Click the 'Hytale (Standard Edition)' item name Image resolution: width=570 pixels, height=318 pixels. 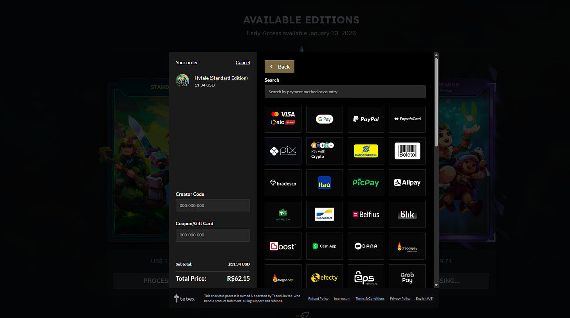tap(221, 78)
